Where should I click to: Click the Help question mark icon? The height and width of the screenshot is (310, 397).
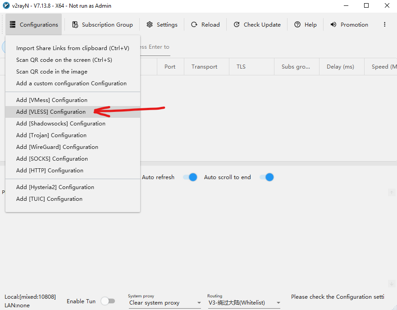pos(297,25)
